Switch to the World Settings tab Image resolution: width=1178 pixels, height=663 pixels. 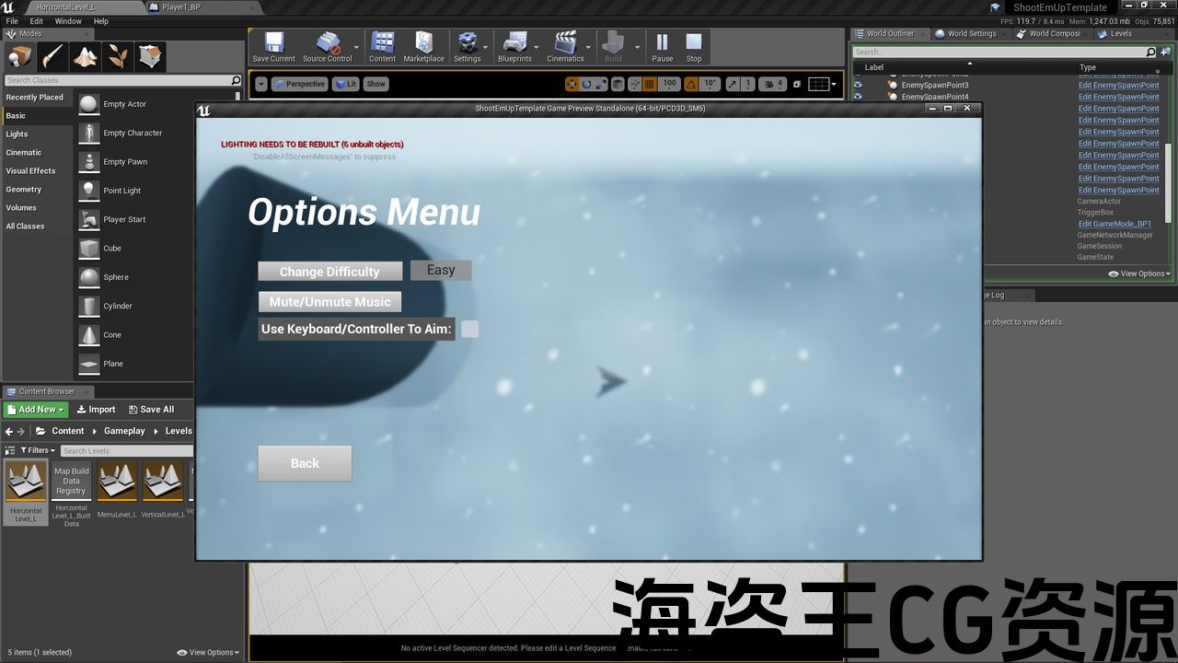tap(966, 34)
